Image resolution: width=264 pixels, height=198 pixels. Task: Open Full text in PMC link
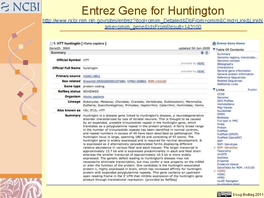point(227,121)
